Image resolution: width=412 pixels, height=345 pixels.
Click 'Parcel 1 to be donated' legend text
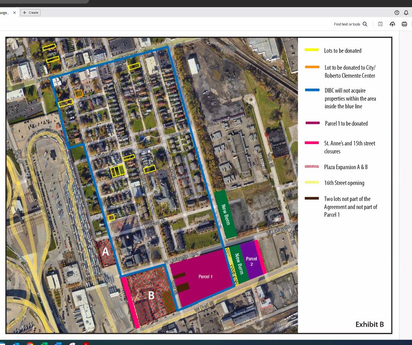(346, 124)
